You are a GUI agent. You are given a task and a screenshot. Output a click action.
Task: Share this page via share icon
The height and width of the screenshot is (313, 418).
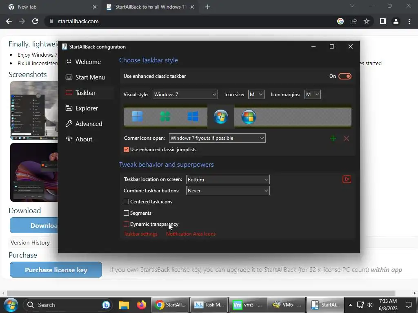(x=354, y=21)
